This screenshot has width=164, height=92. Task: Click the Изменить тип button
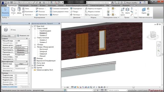tap(23, 36)
